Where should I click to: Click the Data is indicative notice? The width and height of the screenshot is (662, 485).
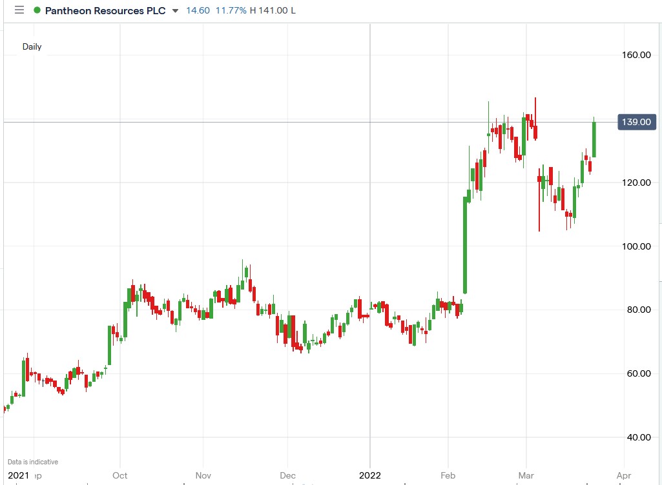pyautogui.click(x=33, y=461)
